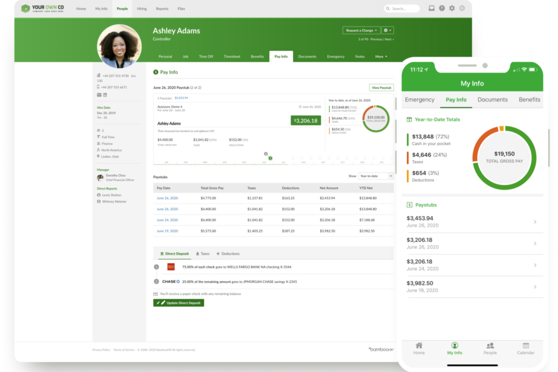Select the Taxes tab below paystubs
The width and height of the screenshot is (558, 372).
point(202,254)
